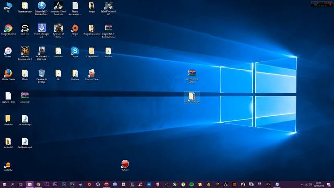Select the PC desktop shortcut
The image size is (334, 188).
coord(8,7)
